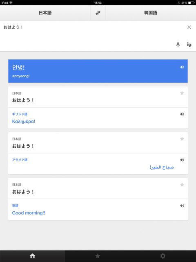The height and width of the screenshot is (262, 196).
Task: Play audio for Greek Καλημέρα!
Action: 182,114
